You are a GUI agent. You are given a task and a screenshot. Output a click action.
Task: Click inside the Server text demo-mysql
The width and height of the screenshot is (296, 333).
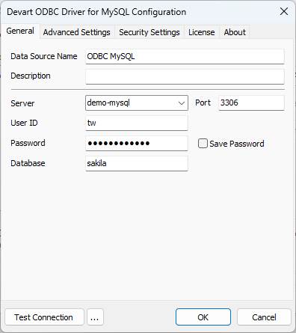point(108,103)
